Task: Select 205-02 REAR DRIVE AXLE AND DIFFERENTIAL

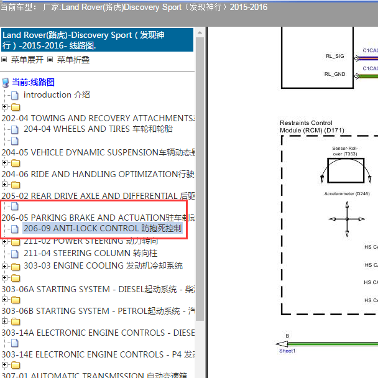Action: [x=98, y=196]
